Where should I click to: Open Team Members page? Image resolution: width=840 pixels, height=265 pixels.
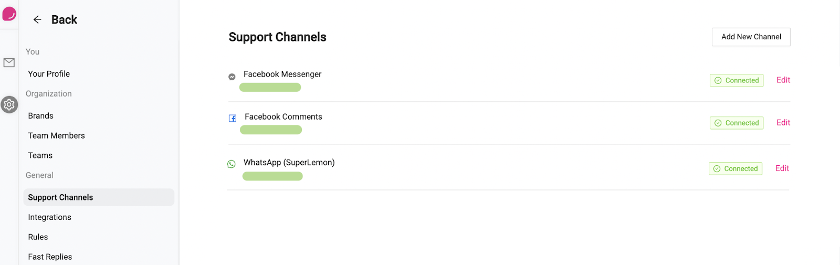56,135
